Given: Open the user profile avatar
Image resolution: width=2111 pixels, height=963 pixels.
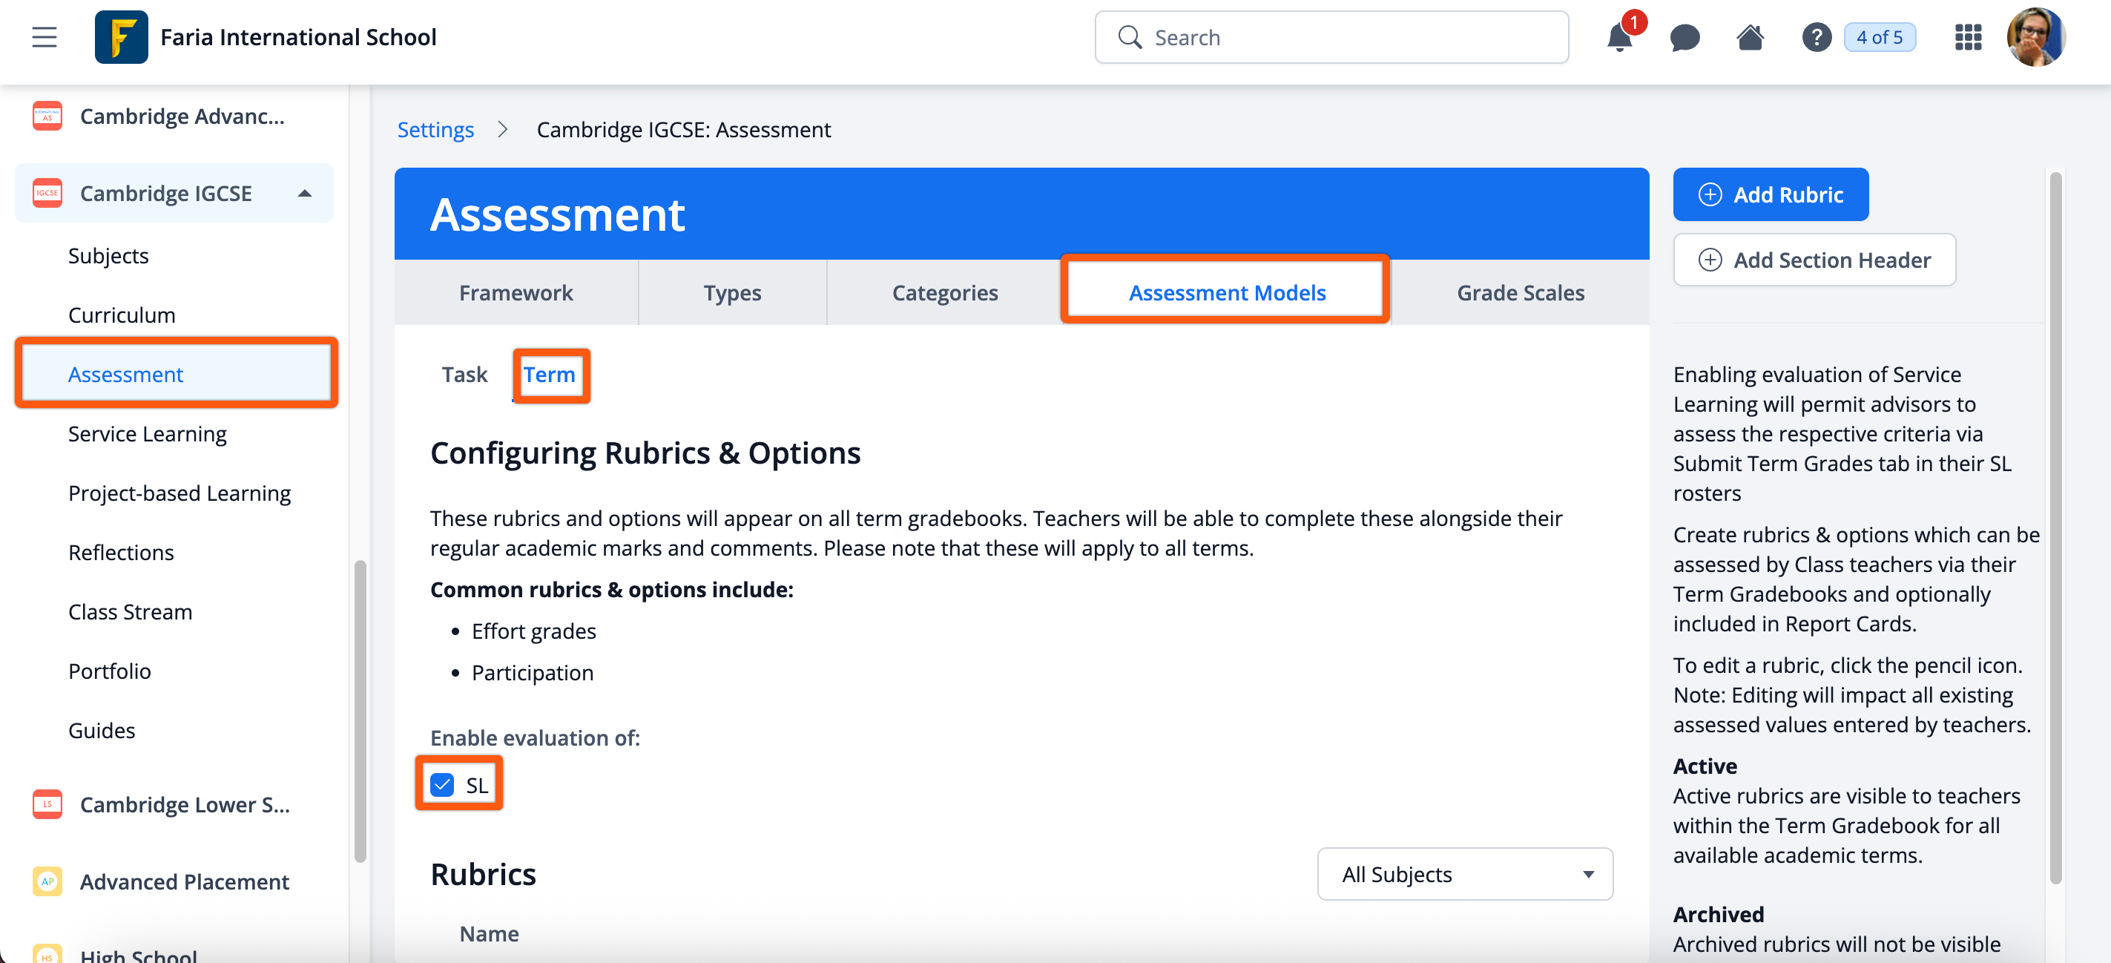Looking at the screenshot, I should 2035,37.
